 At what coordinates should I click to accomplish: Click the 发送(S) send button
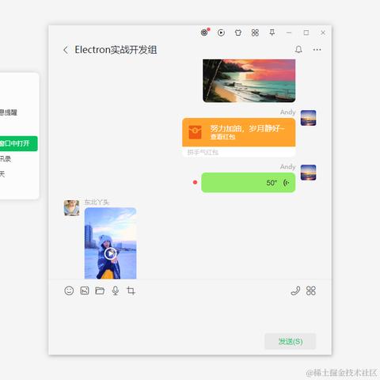click(x=291, y=341)
